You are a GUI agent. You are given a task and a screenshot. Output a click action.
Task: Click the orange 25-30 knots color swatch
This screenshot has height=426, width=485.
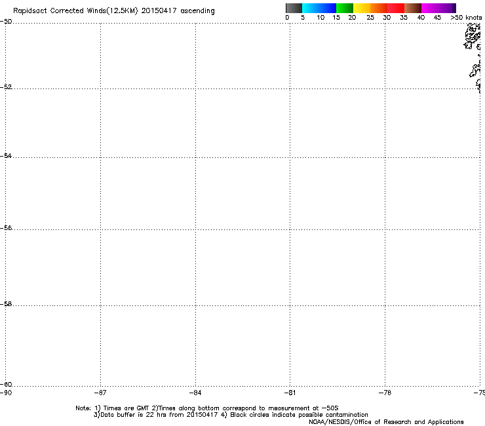pos(379,8)
